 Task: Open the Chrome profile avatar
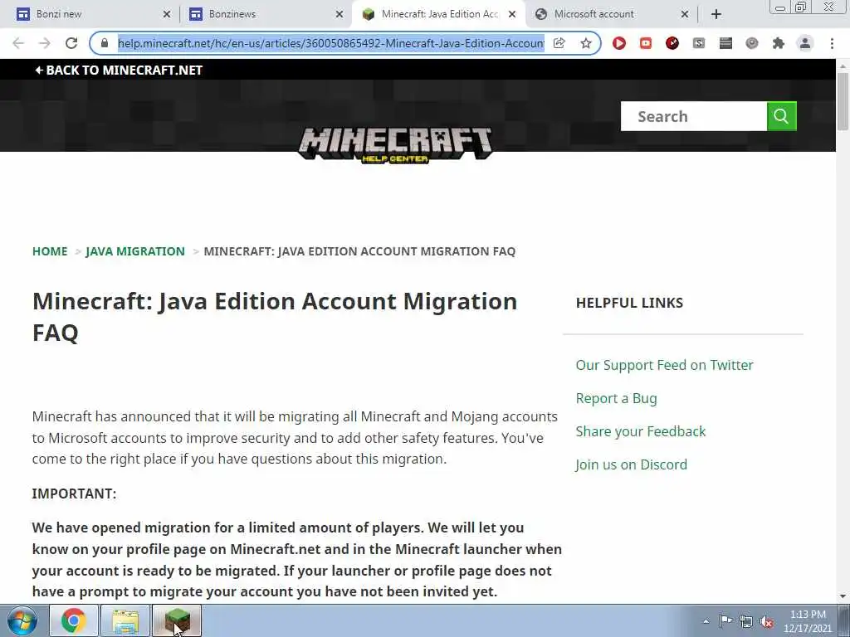[x=805, y=43]
